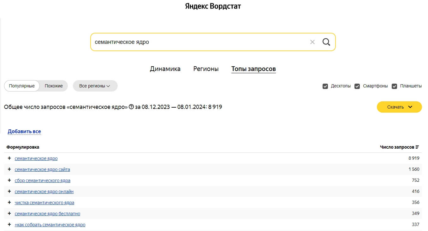428x231 pixels.
Task: Select the Популярные toggle option
Action: click(x=22, y=86)
